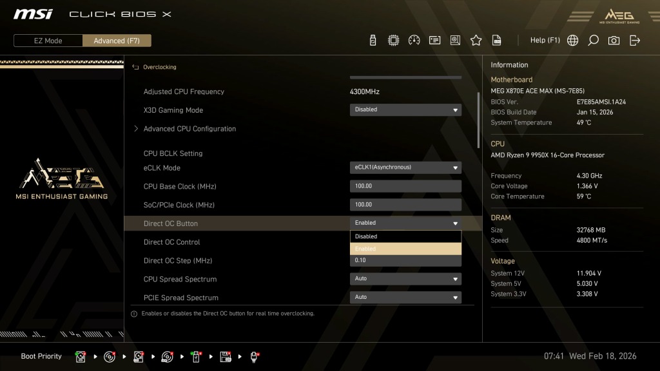Open Help (F1)
The width and height of the screenshot is (660, 371).
point(545,41)
